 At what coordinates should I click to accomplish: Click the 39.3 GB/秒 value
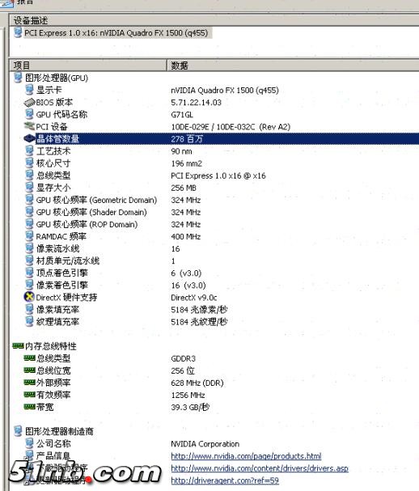190,407
